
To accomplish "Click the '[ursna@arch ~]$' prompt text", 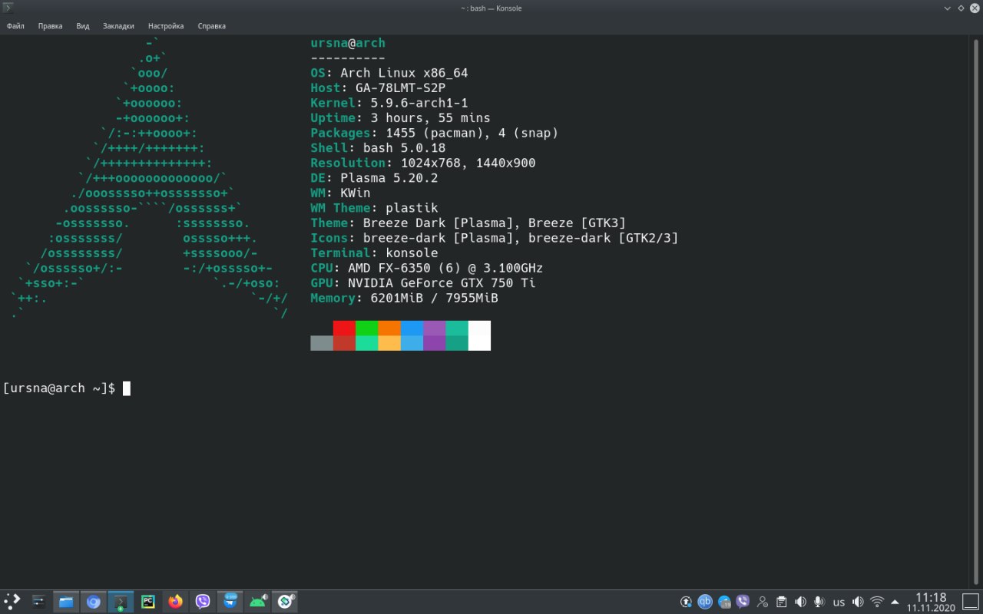I will click(59, 388).
